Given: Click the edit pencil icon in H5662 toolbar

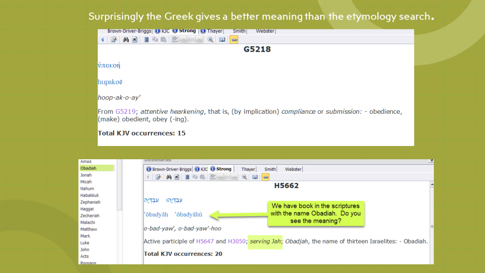Looking at the screenshot, I should click(x=213, y=177).
